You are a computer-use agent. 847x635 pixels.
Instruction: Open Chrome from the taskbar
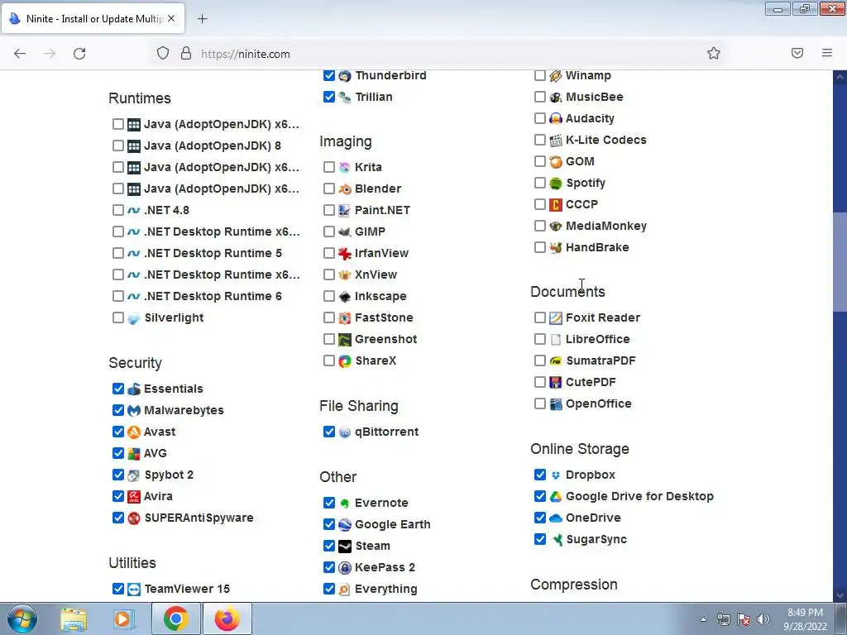[175, 618]
